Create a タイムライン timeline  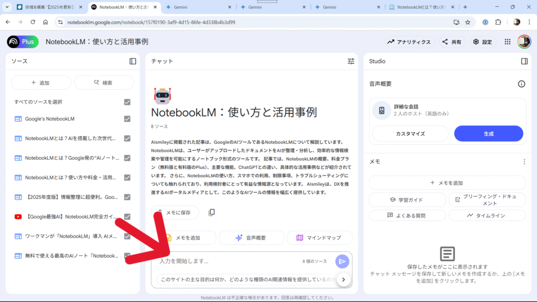(x=487, y=215)
